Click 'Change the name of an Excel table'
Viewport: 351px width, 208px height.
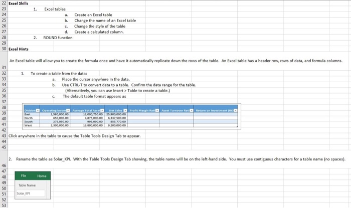click(x=105, y=21)
